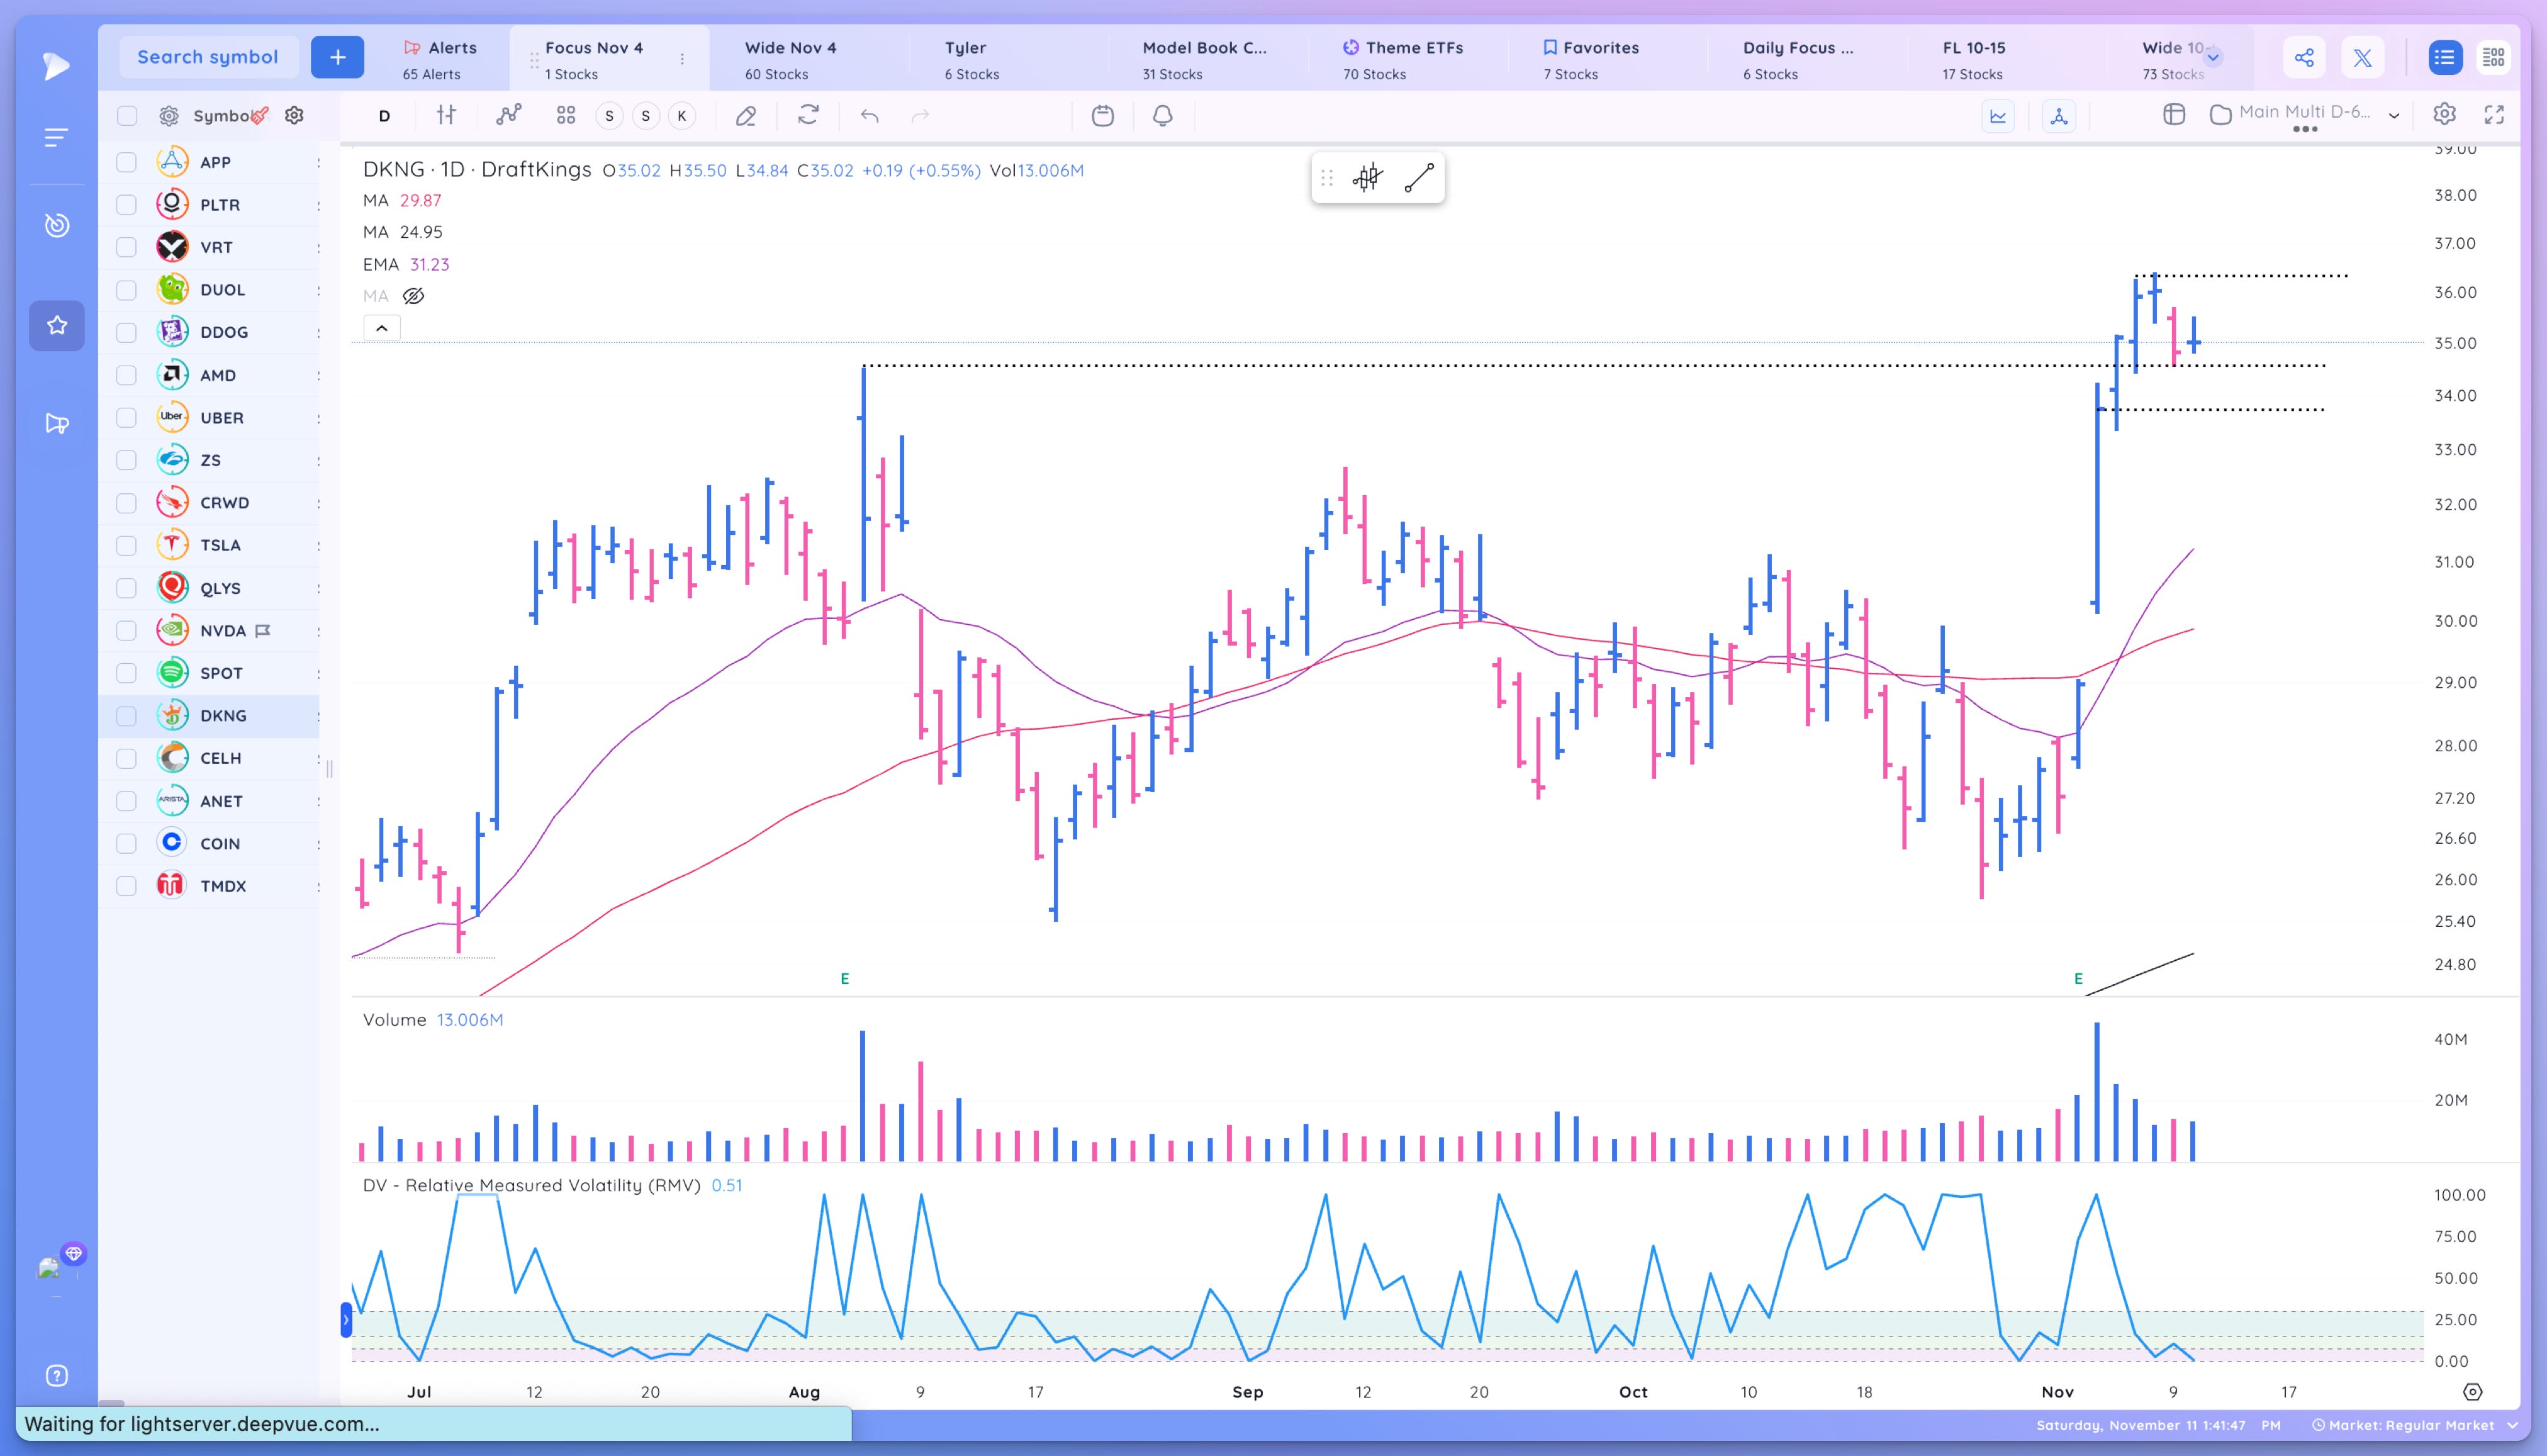Open the sidebar list menu icon
This screenshot has width=2547, height=1456.
tap(56, 137)
